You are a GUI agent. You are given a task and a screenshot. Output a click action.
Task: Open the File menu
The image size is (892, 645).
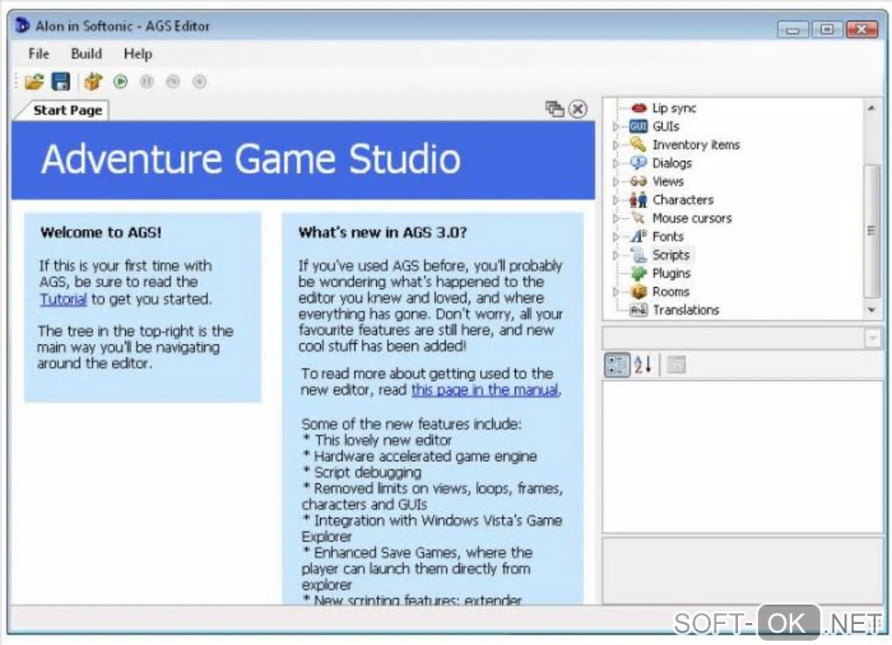(x=38, y=53)
